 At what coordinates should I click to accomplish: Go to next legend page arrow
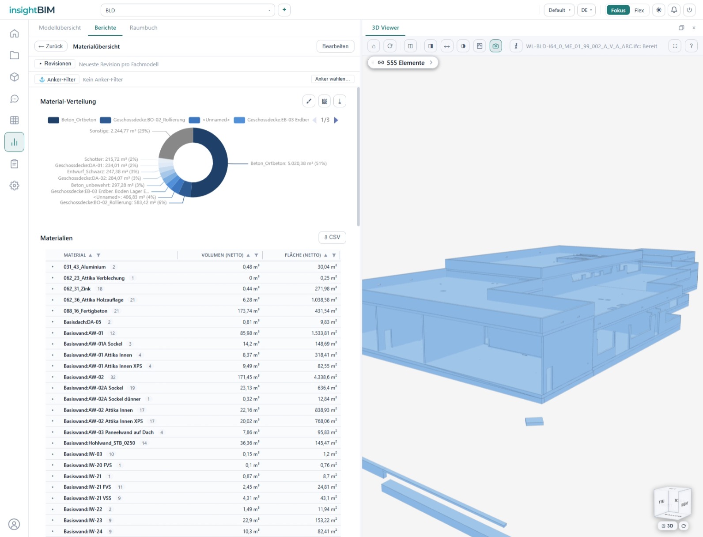[x=336, y=120]
